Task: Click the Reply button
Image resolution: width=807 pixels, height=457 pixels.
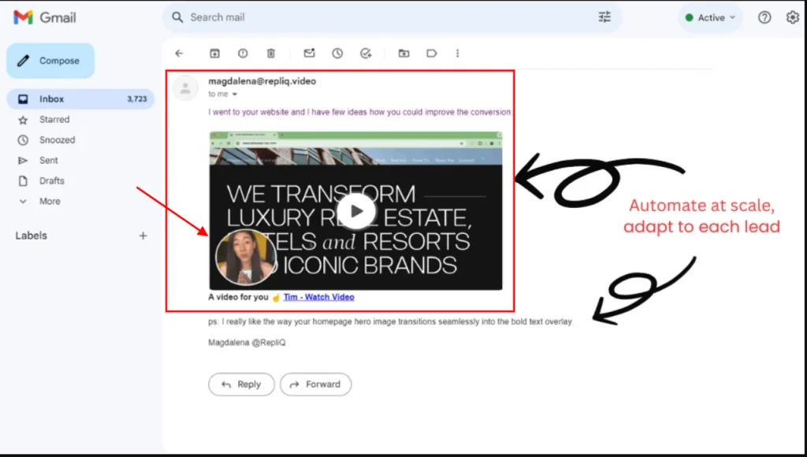Action: 241,385
